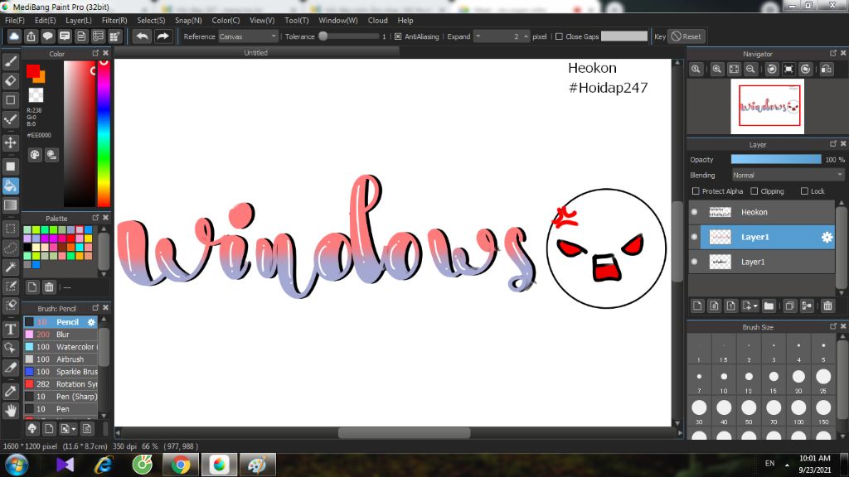Select the Airbrush brush
This screenshot has height=477, width=849.
tap(61, 359)
